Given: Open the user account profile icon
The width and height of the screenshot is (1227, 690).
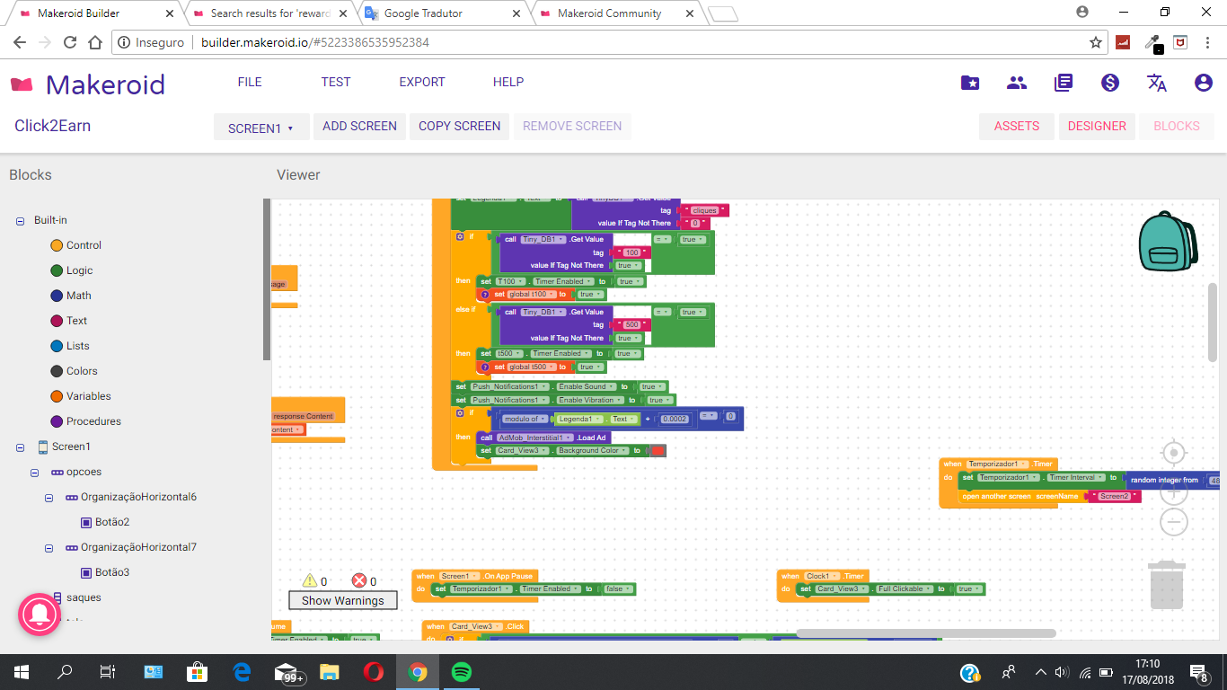Looking at the screenshot, I should tap(1204, 83).
